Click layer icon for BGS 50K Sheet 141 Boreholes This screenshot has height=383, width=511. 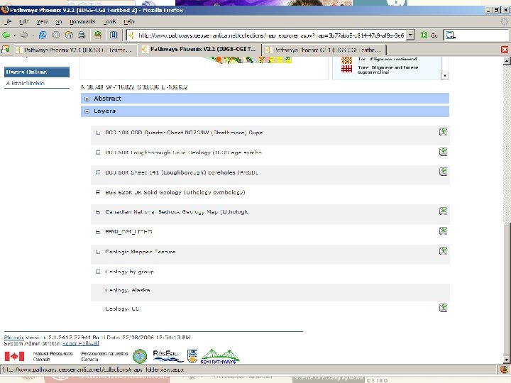(443, 172)
